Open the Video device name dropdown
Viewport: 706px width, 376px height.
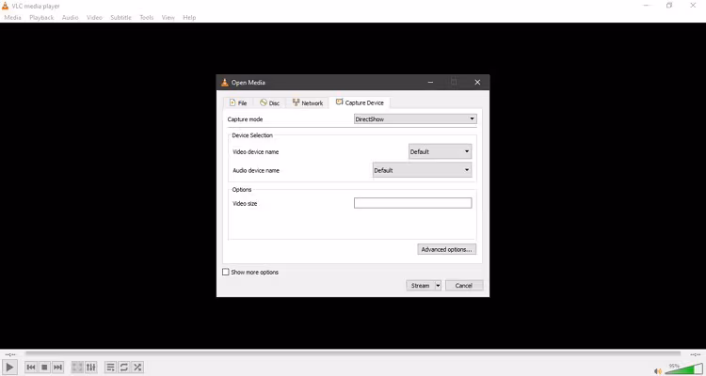(440, 151)
